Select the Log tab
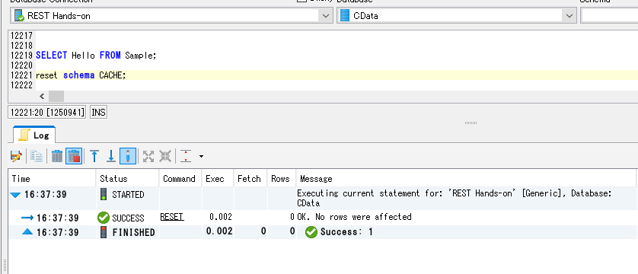Viewport: 638px width, 274px height. click(34, 135)
